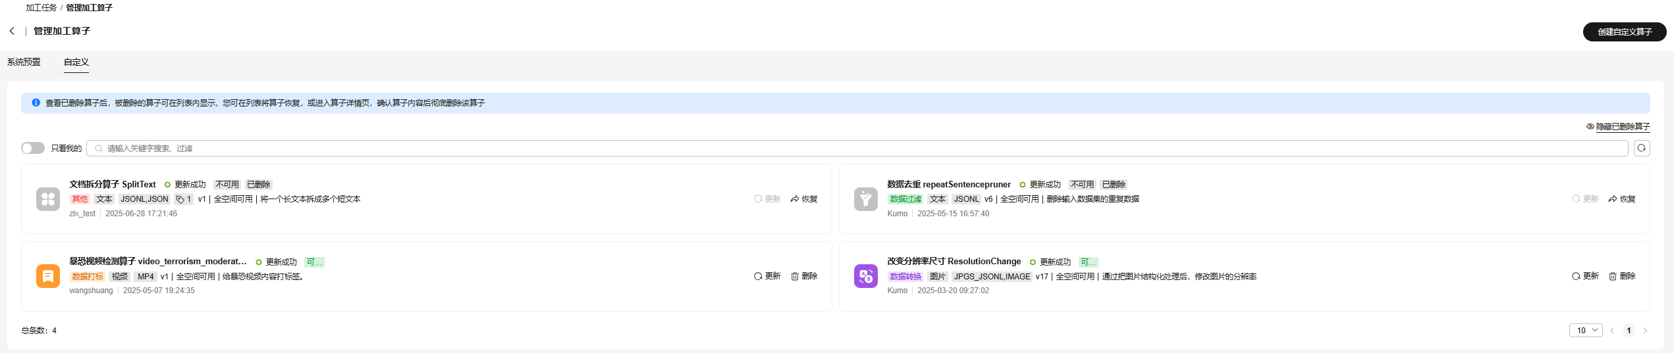Click the 数据打标 category tag
The height and width of the screenshot is (353, 1674).
(x=88, y=277)
